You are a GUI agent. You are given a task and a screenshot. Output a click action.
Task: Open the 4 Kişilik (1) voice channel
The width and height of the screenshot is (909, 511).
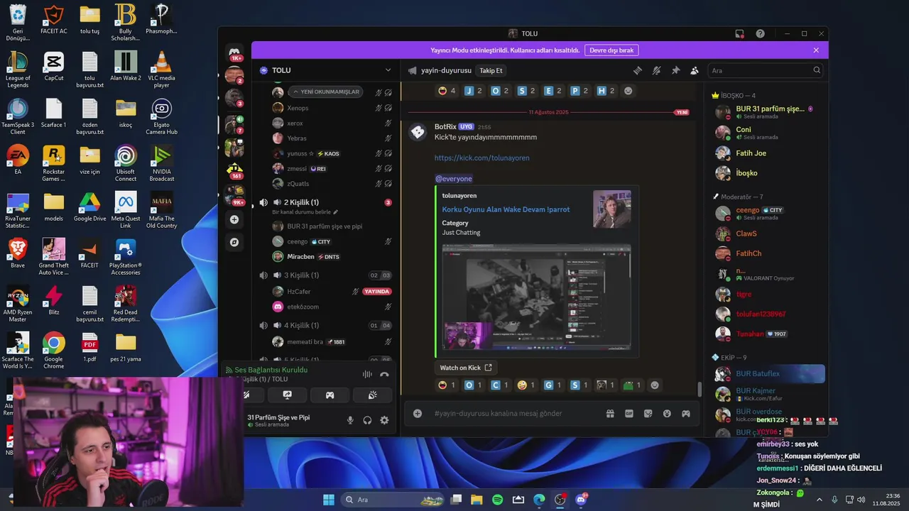pyautogui.click(x=301, y=326)
